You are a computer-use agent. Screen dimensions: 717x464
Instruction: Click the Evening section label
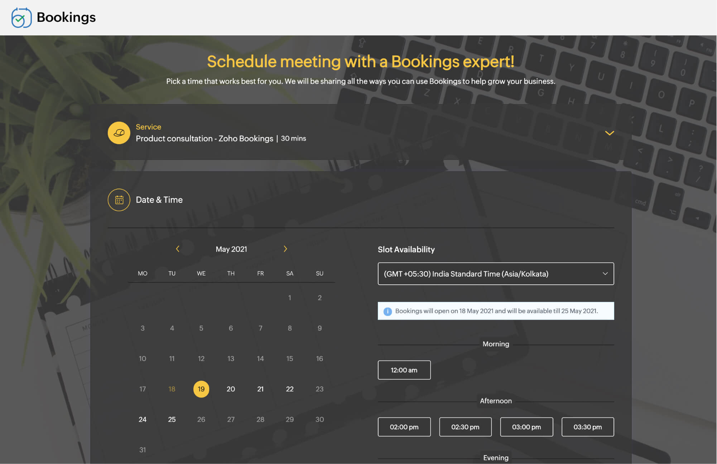[496, 458]
